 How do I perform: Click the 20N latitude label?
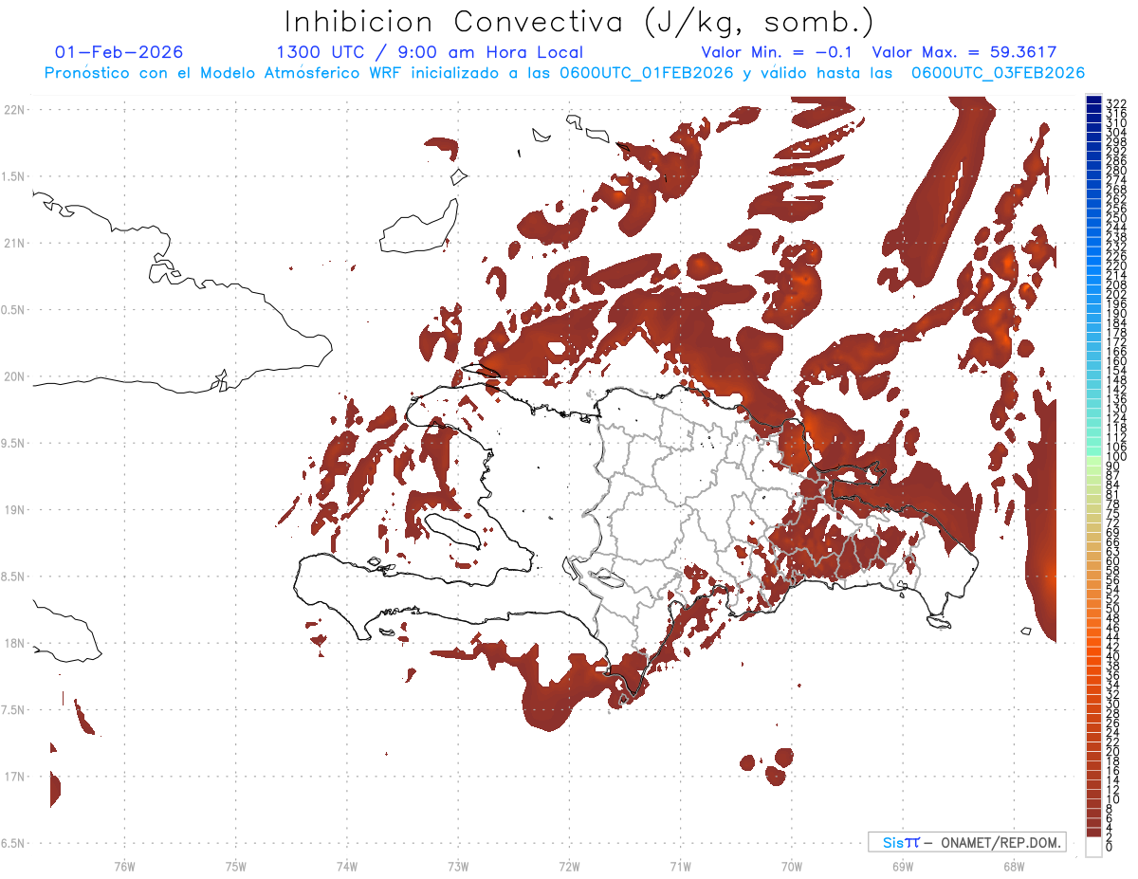point(14,376)
